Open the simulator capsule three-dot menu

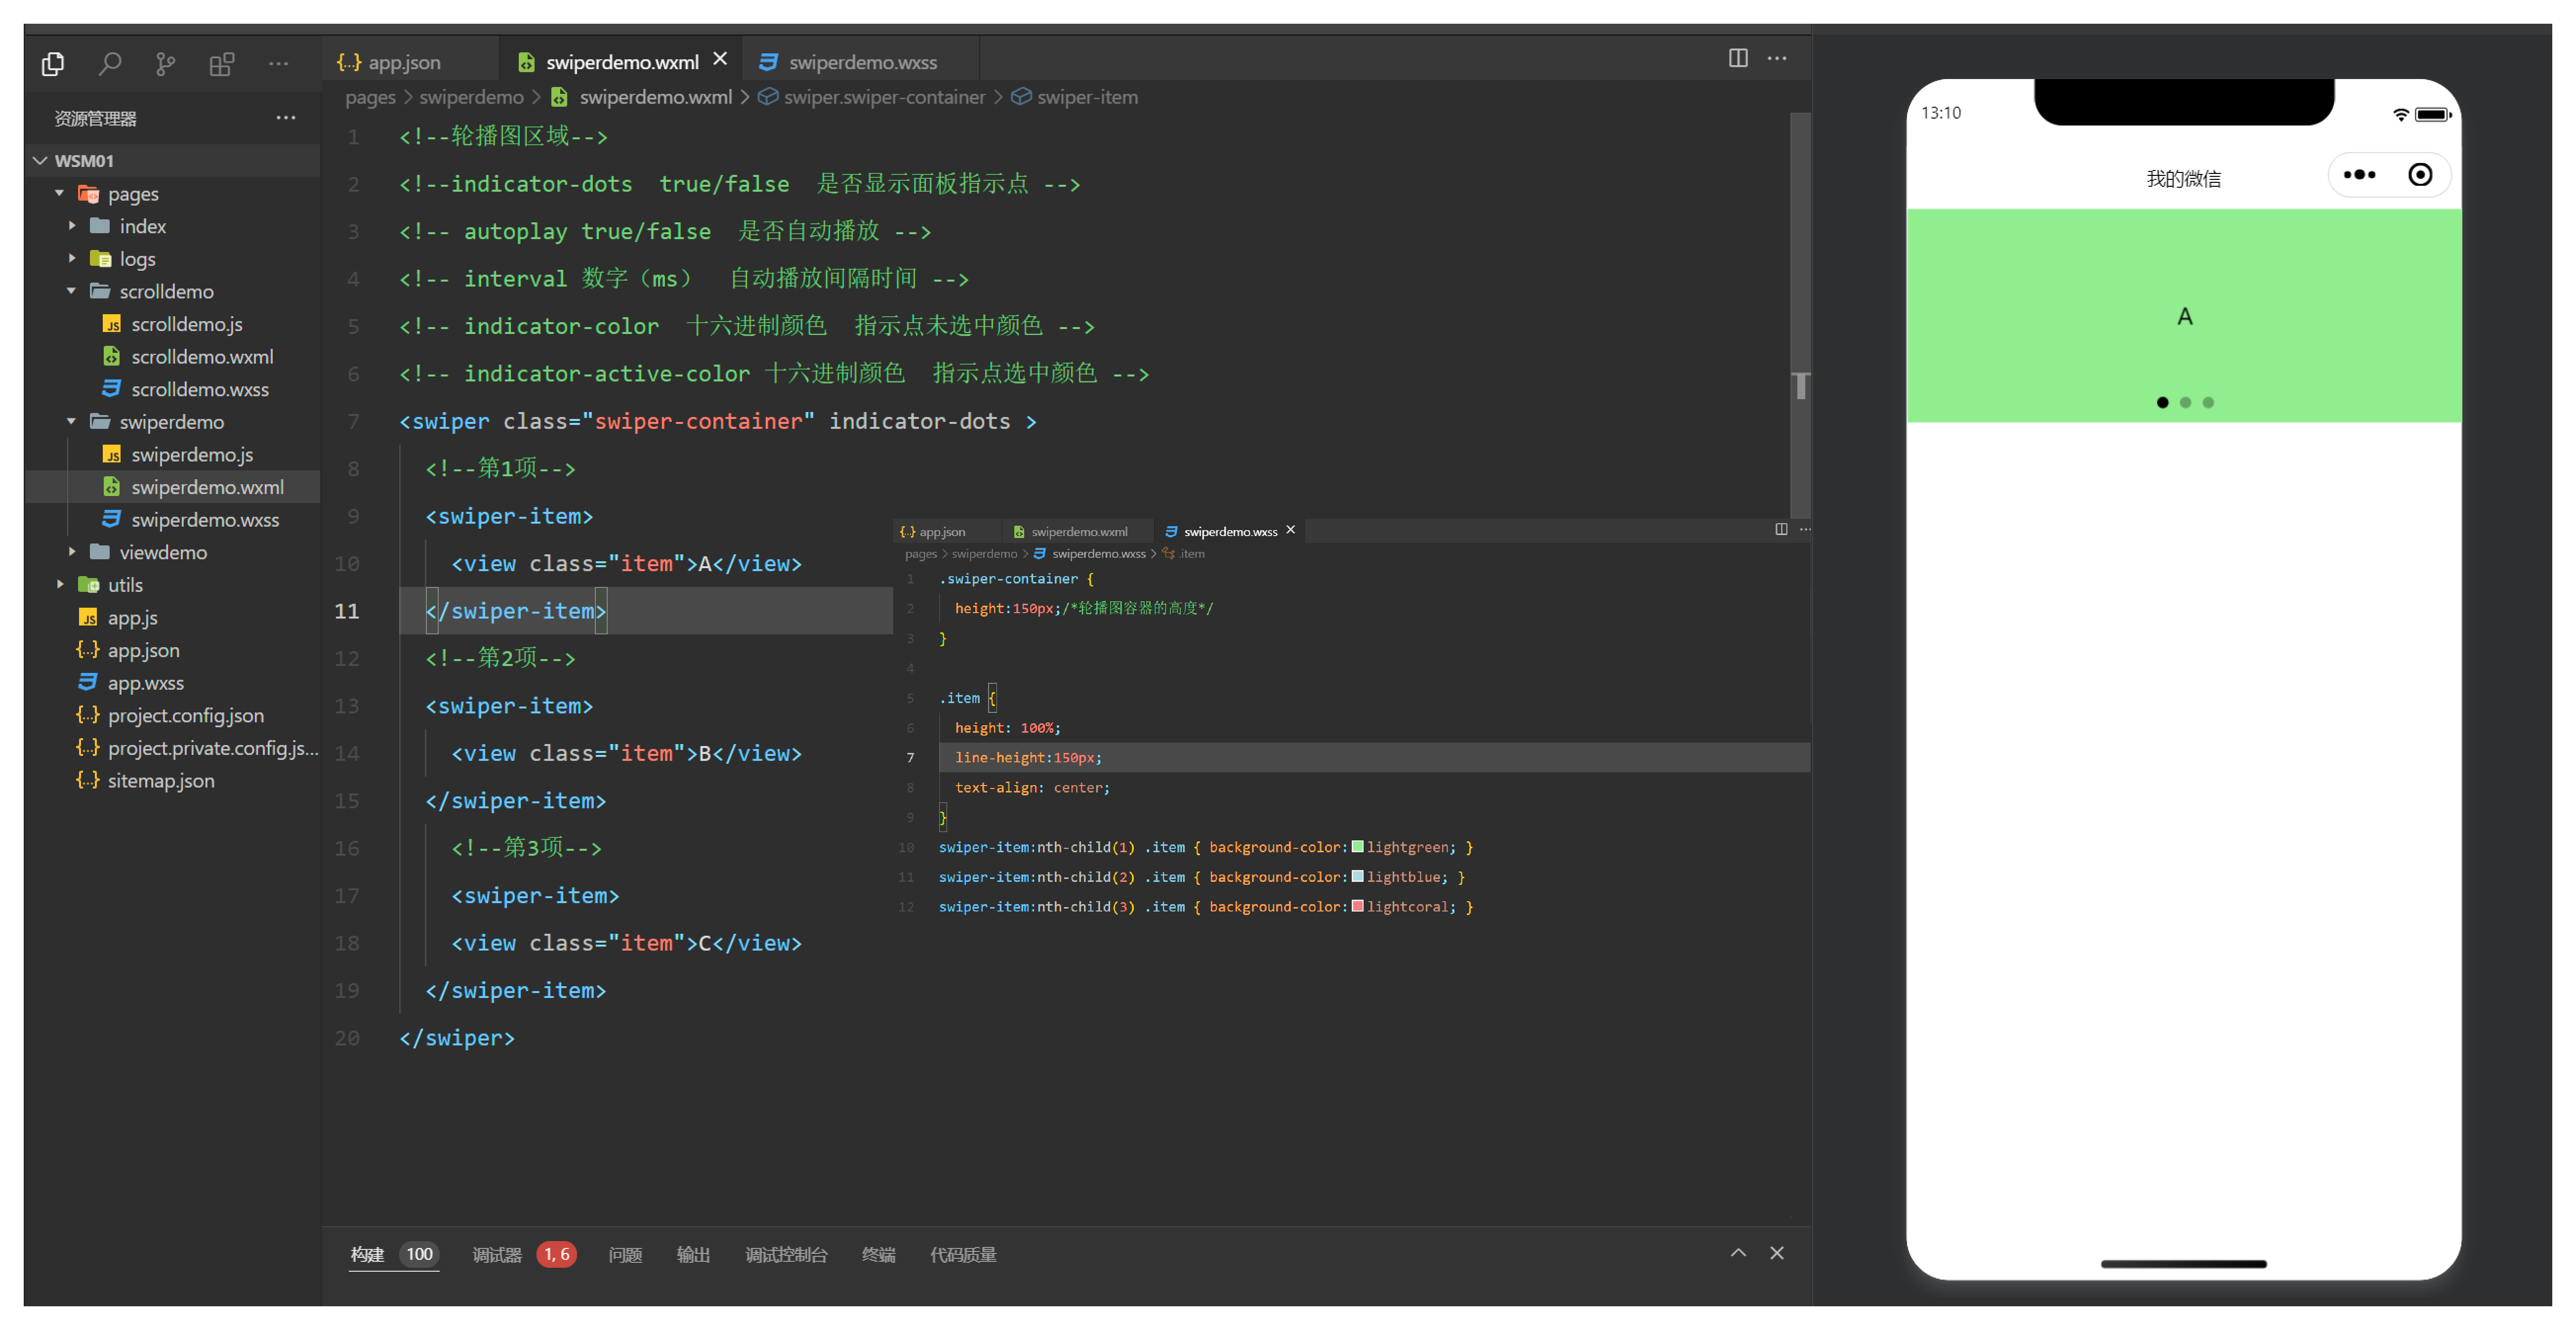coord(2359,175)
